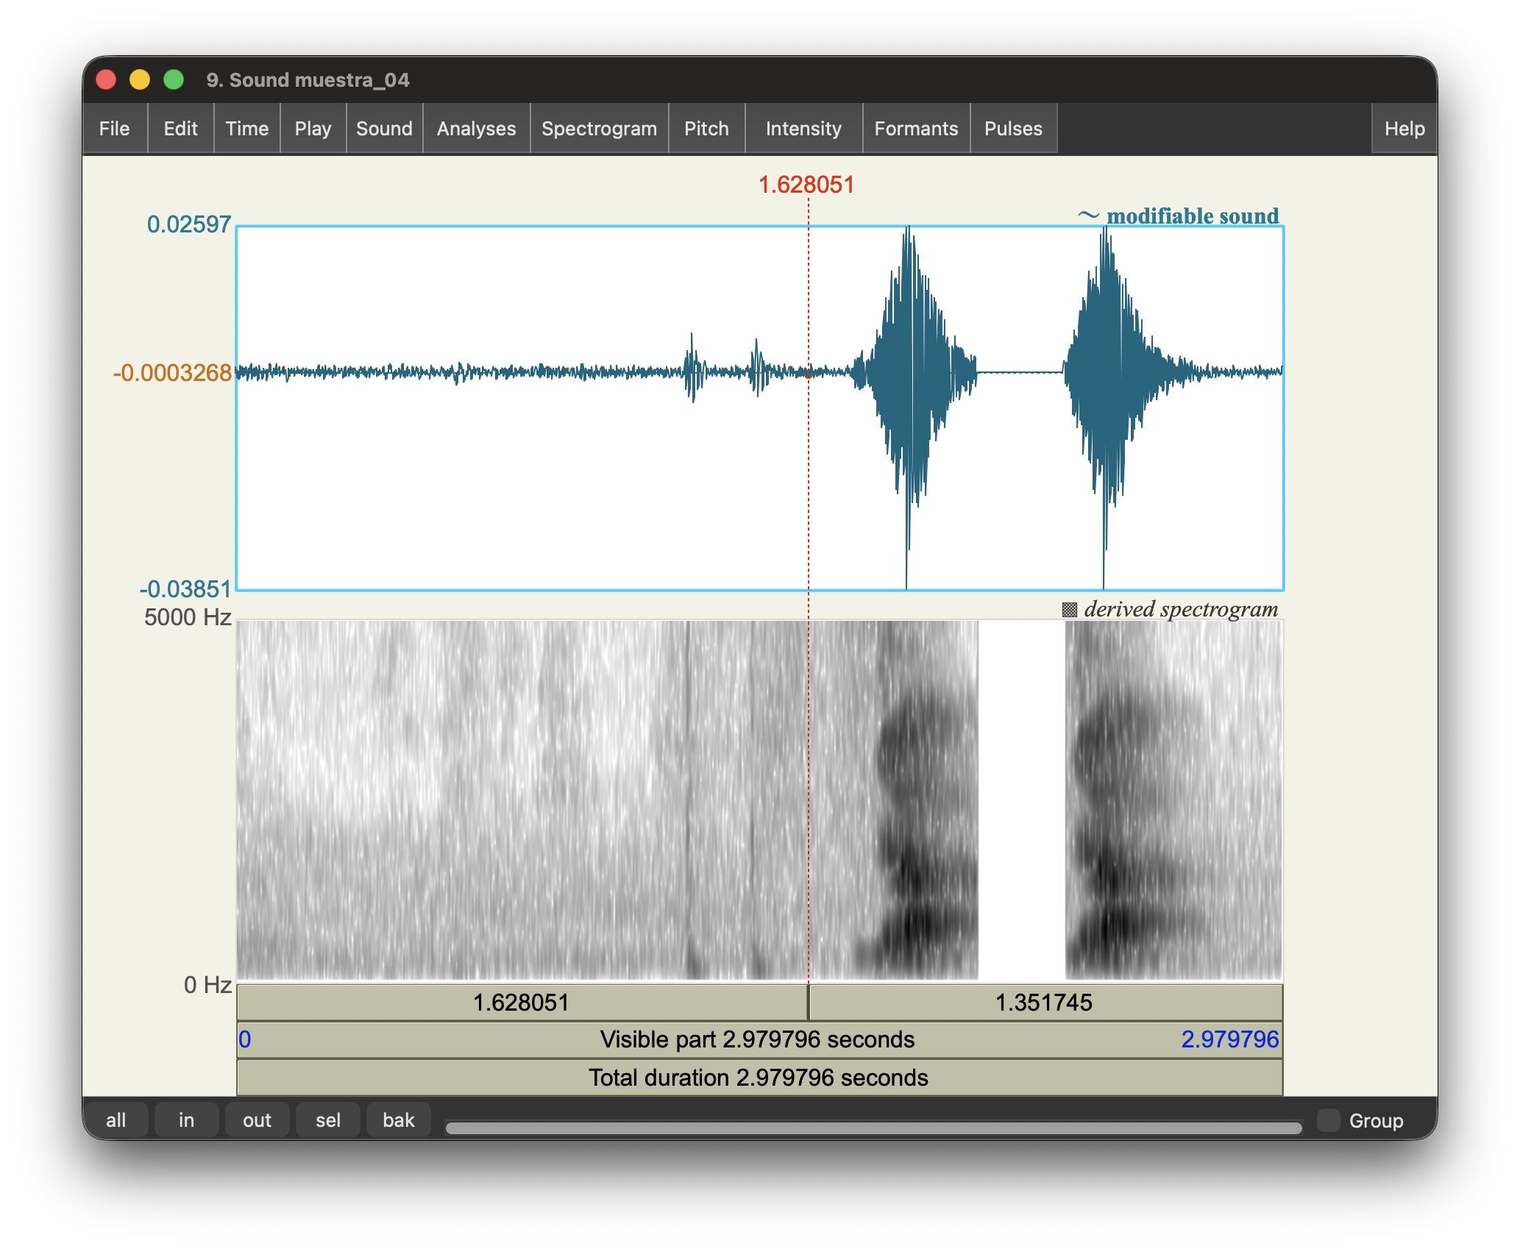1520x1249 pixels.
Task: Open the Intensity menu
Action: coord(803,129)
